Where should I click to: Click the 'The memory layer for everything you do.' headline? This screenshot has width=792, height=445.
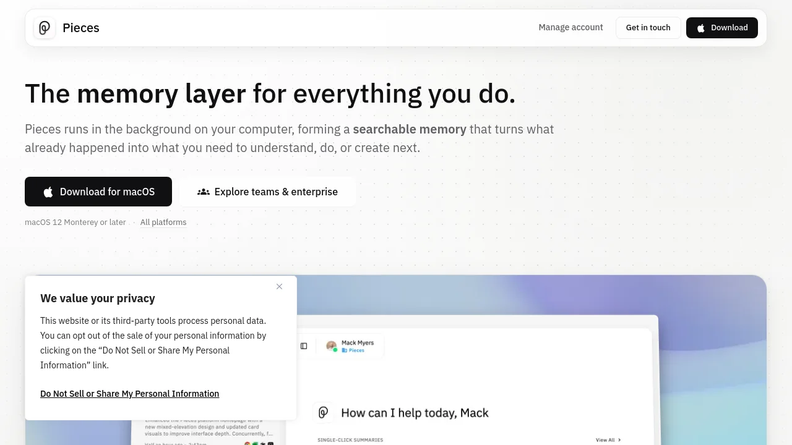(x=270, y=93)
